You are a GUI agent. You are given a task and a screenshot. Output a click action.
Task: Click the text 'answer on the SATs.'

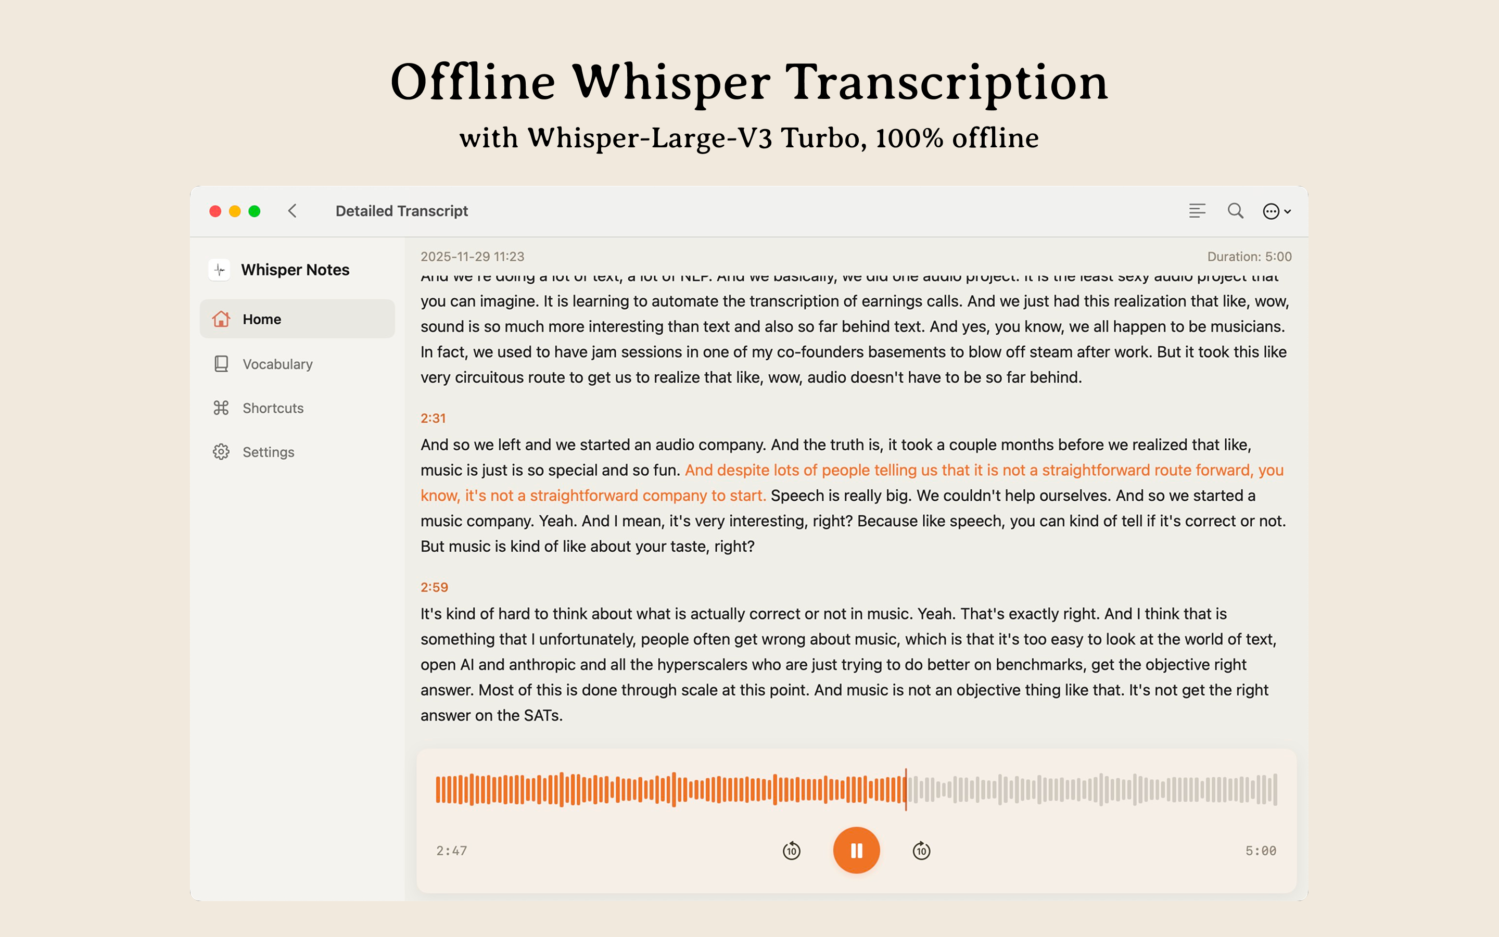491,716
